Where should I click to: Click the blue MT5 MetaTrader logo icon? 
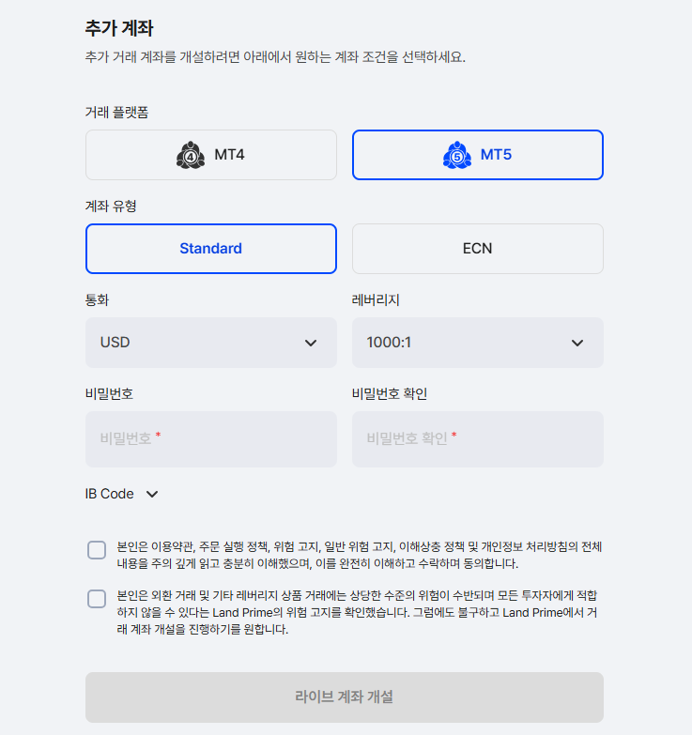point(457,155)
